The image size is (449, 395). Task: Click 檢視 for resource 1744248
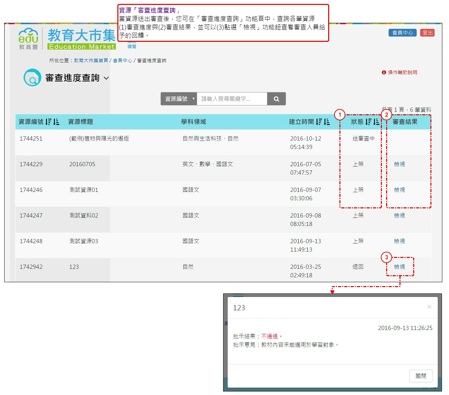pyautogui.click(x=399, y=241)
